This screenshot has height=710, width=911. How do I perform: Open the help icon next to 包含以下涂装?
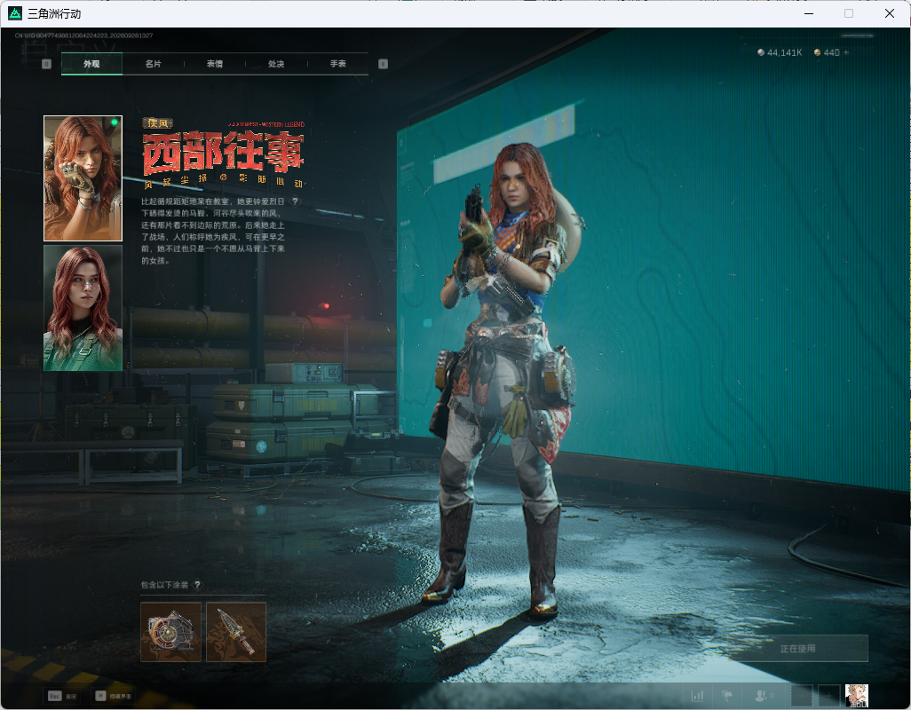197,585
